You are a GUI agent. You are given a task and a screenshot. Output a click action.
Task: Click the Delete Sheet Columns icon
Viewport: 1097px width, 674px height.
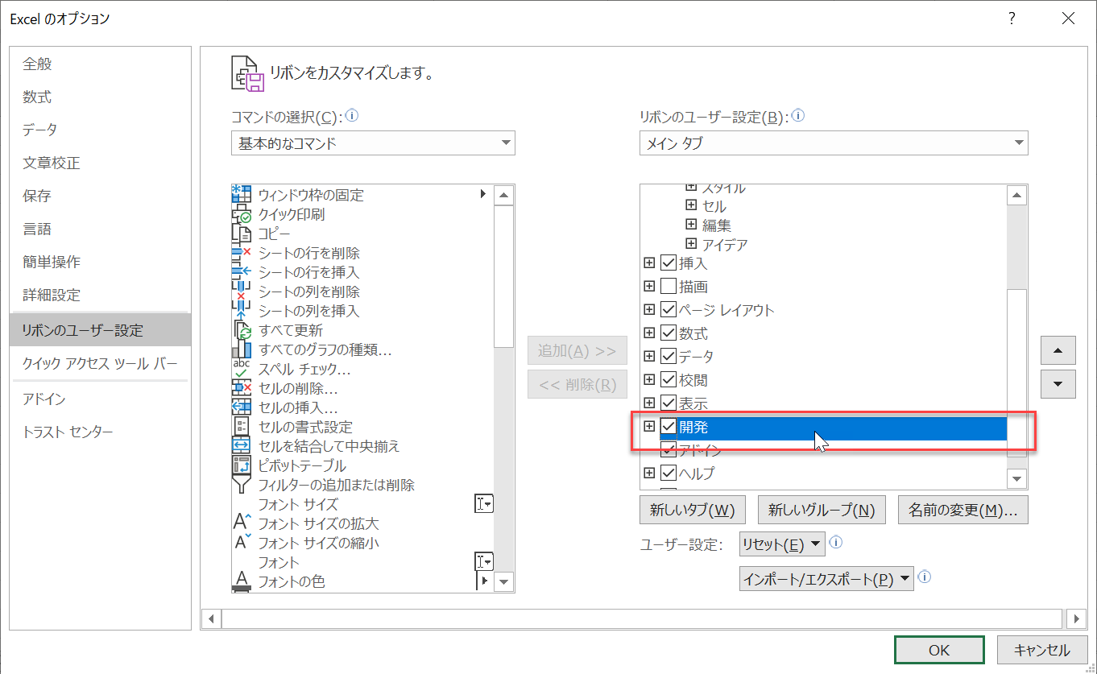(x=242, y=292)
